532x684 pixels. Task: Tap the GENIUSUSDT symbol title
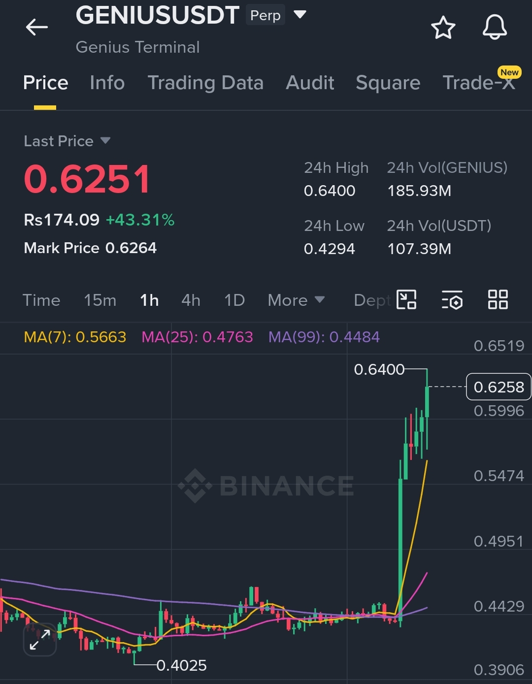pyautogui.click(x=158, y=15)
